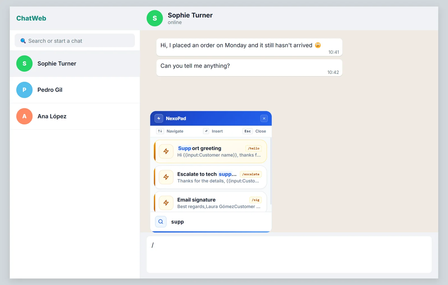
Task: Select the Escalate to tech supp... snippet
Action: [x=210, y=177]
